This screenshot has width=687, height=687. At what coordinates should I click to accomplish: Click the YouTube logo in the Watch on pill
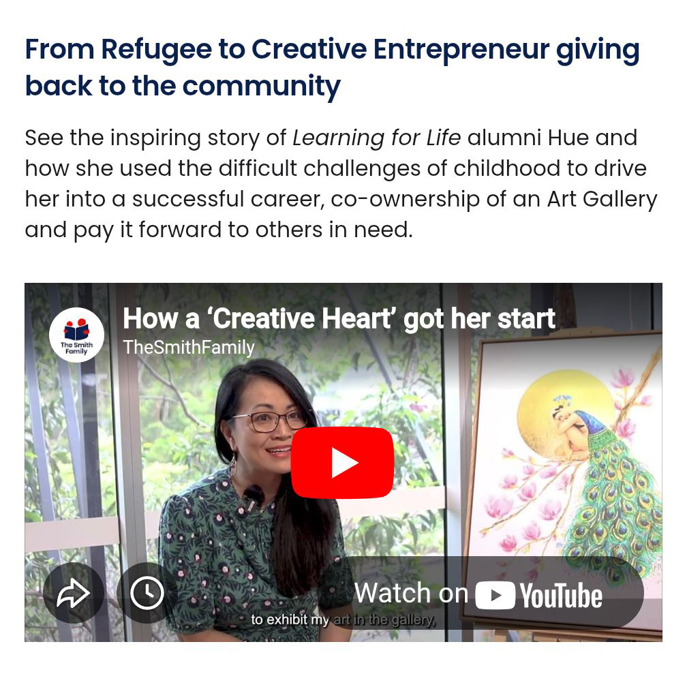538,596
